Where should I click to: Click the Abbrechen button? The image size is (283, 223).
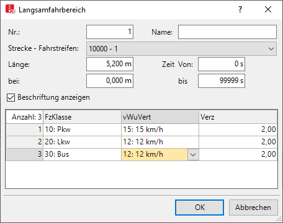(x=253, y=208)
